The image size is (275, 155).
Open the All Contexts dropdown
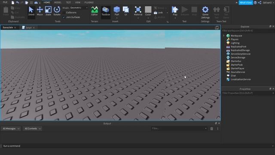32,129
